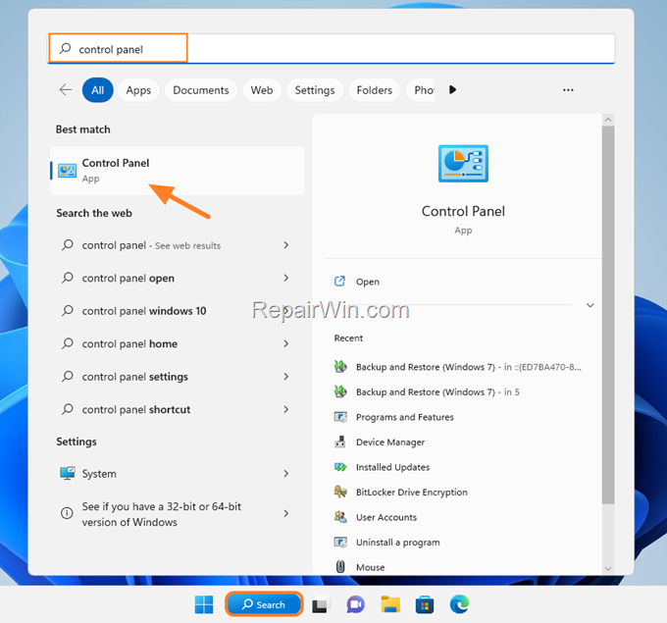
Task: Switch to Web filter tab
Action: 262,90
